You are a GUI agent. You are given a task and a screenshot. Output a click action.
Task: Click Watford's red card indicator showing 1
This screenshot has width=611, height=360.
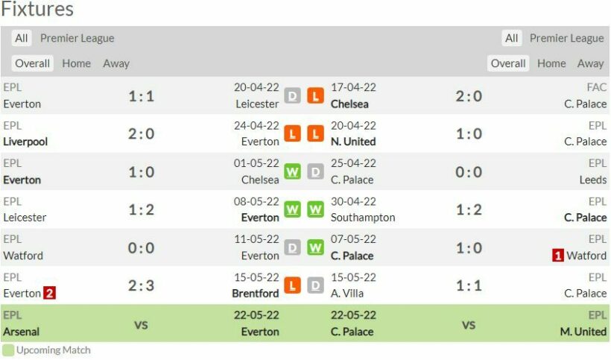click(x=557, y=256)
